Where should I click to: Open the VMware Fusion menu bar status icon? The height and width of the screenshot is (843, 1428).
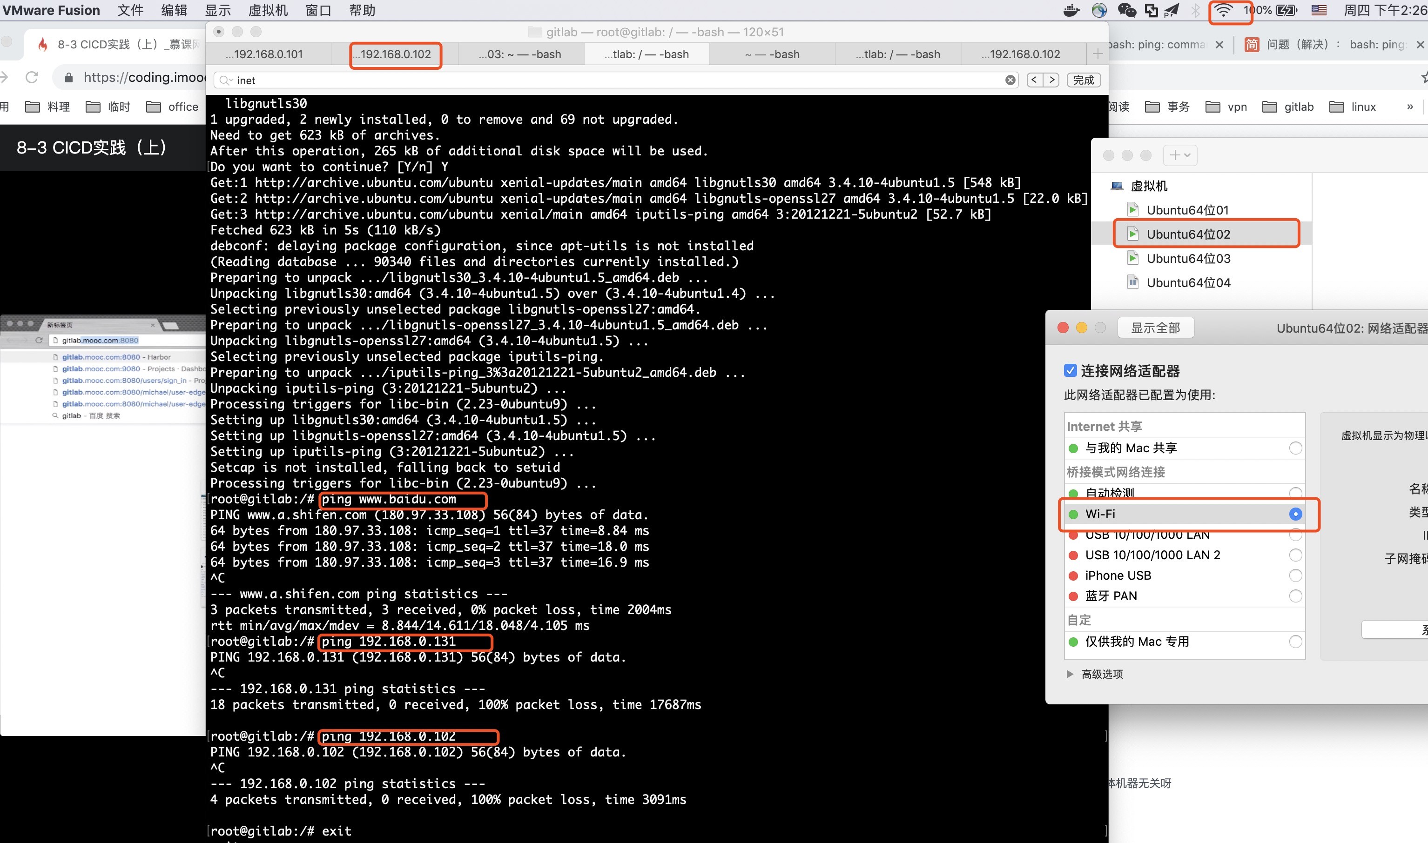[1151, 10]
